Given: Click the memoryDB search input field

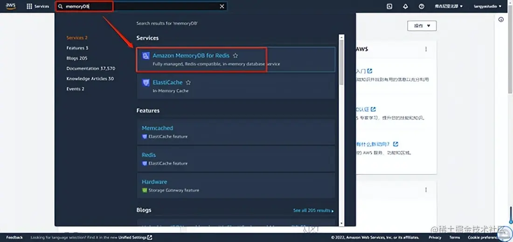Looking at the screenshot, I should click(x=141, y=6).
